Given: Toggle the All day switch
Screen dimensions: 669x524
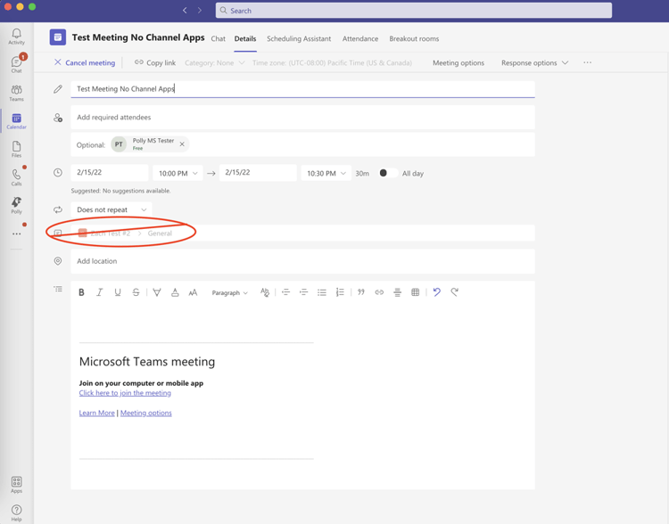Looking at the screenshot, I should pyautogui.click(x=387, y=173).
